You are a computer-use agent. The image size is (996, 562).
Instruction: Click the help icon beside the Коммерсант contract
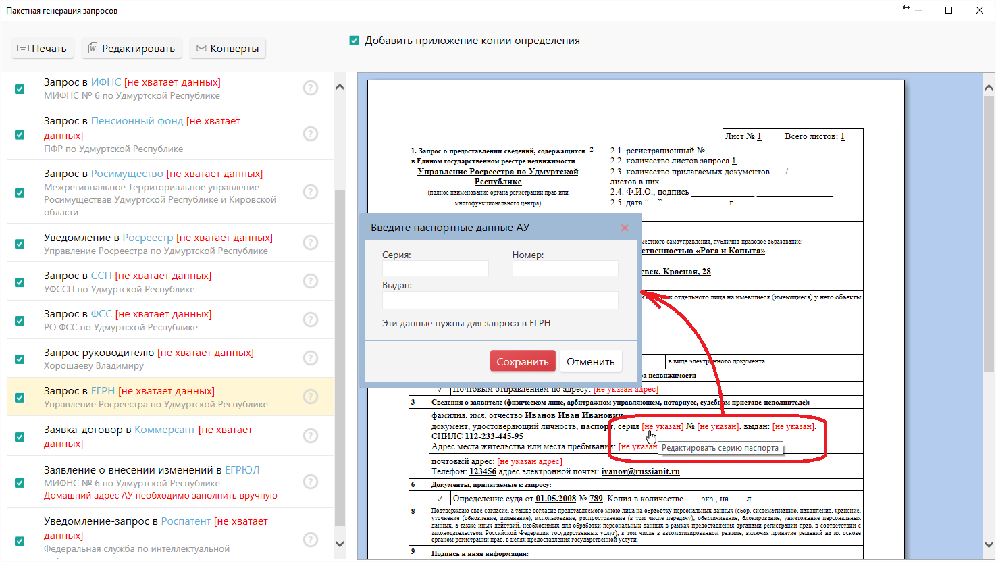(x=310, y=436)
